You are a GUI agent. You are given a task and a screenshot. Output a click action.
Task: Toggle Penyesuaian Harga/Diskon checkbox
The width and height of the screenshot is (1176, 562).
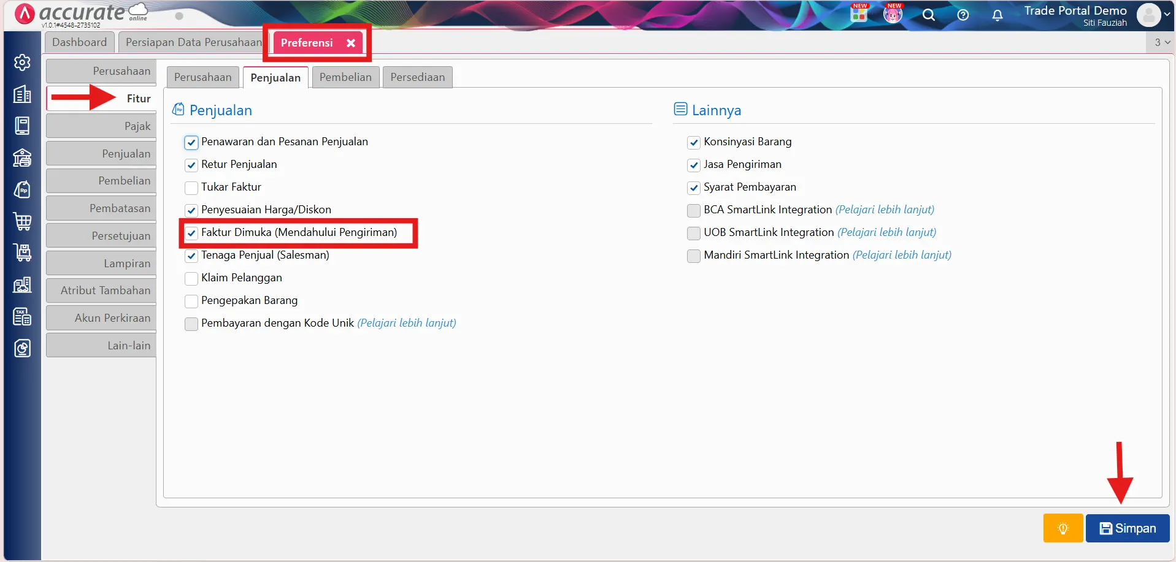(x=191, y=210)
